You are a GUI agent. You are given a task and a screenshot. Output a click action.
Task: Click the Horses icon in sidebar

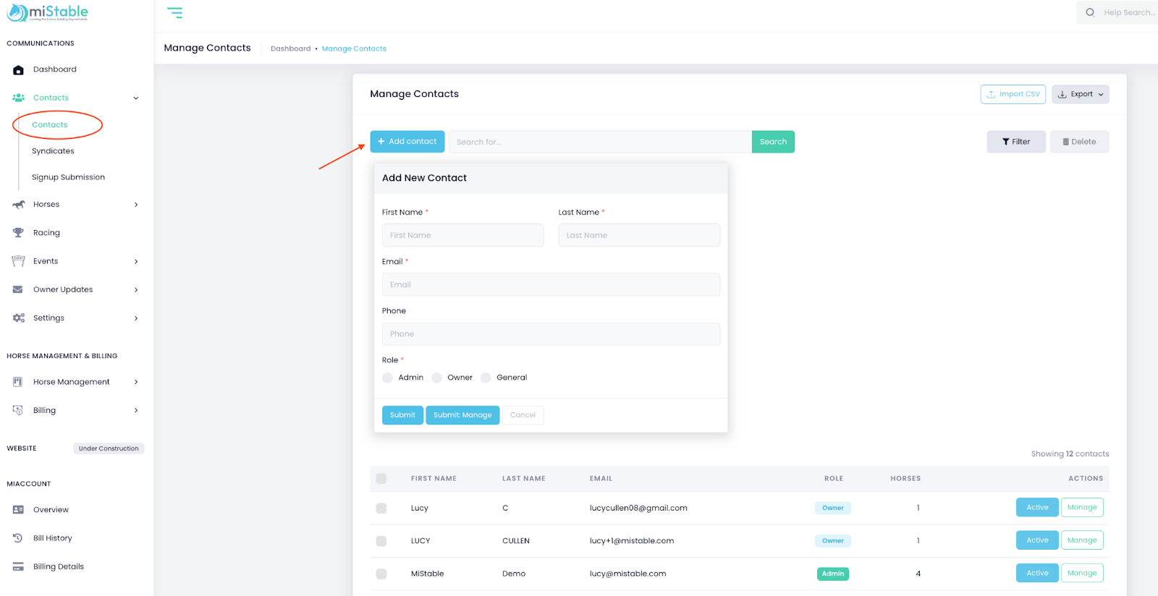click(x=18, y=205)
